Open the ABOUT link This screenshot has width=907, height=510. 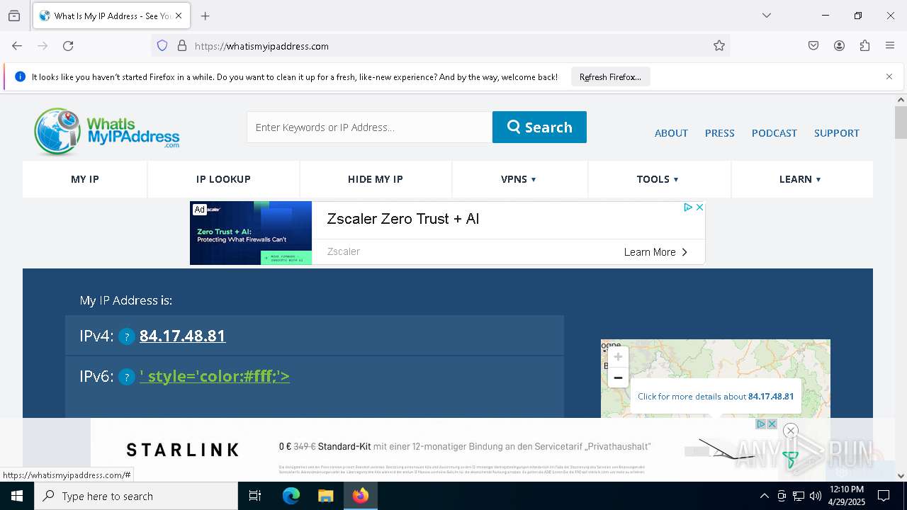click(x=671, y=133)
